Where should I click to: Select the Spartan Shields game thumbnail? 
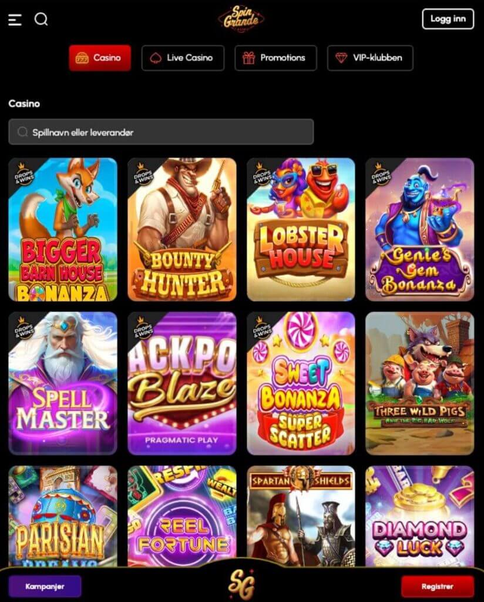tap(301, 516)
